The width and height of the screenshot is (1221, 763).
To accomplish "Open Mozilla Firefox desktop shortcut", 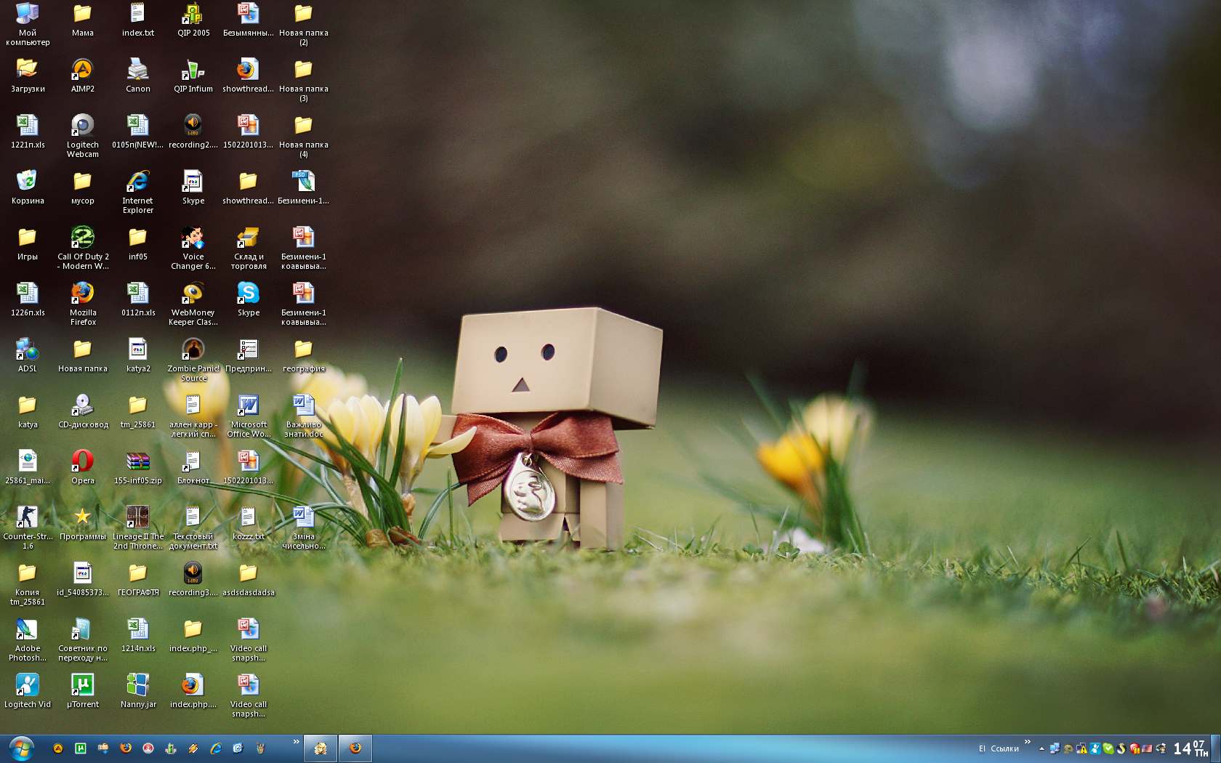I will click(82, 294).
